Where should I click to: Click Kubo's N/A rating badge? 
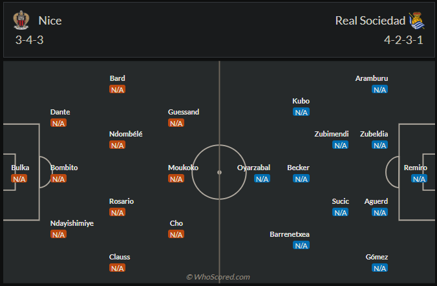pyautogui.click(x=301, y=113)
